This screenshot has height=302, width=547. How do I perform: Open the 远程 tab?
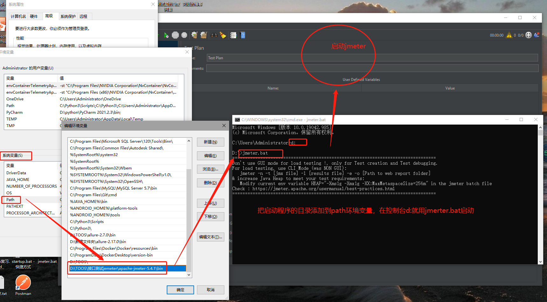coord(83,17)
